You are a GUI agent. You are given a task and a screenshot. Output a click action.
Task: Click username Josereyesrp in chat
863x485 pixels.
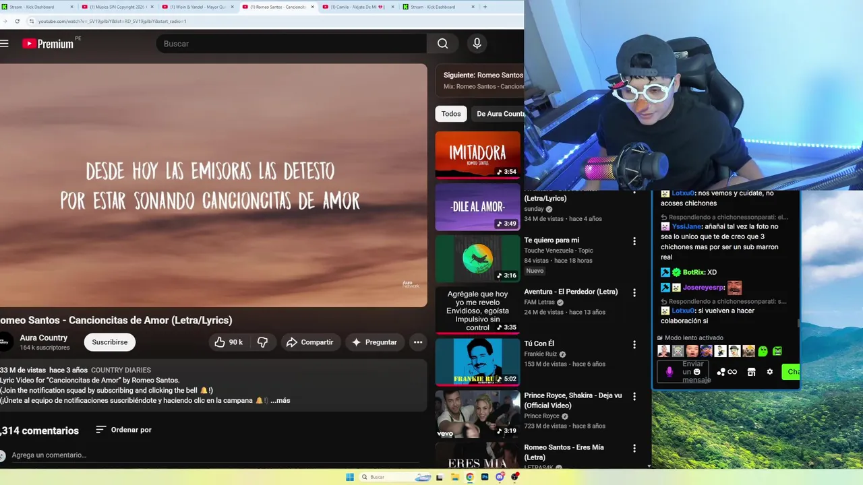pyautogui.click(x=703, y=288)
